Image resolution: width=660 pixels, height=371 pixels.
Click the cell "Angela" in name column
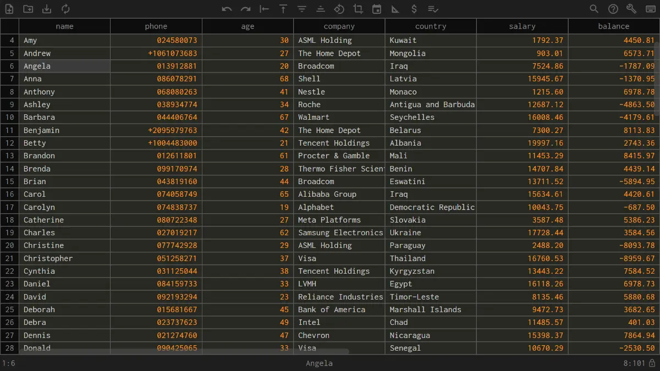click(65, 66)
